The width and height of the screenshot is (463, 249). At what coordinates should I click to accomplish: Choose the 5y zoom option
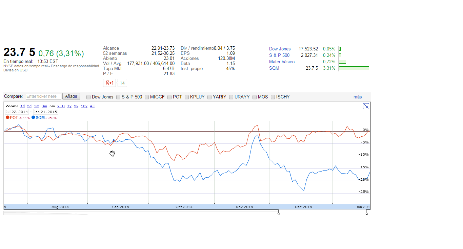[76, 106]
